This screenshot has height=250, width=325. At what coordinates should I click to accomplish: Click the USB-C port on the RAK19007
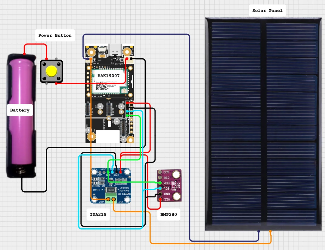(115, 49)
